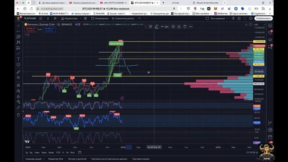
Task: Switch to the AI Chat browser tab
Action: 175,3
